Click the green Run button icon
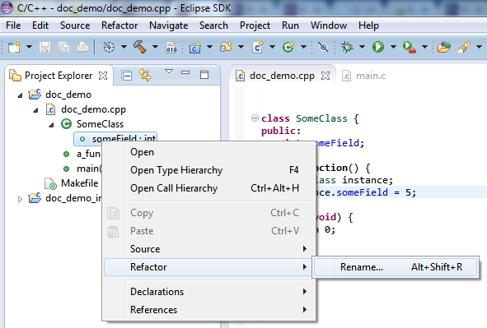Image resolution: width=487 pixels, height=328 pixels. click(378, 47)
